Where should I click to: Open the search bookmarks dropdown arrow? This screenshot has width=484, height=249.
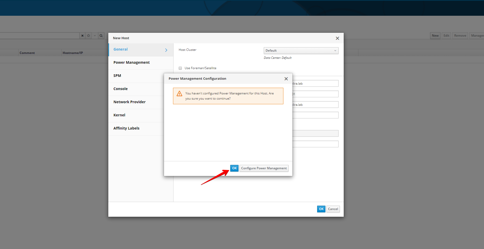(x=95, y=36)
